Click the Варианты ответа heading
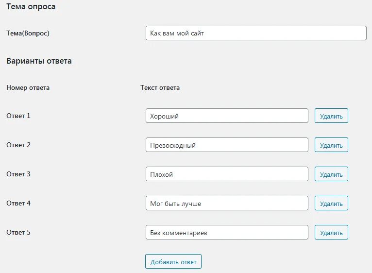Screen dimensions: 372x273 39,61
